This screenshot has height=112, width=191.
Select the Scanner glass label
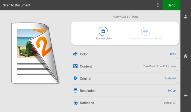(x=103, y=39)
